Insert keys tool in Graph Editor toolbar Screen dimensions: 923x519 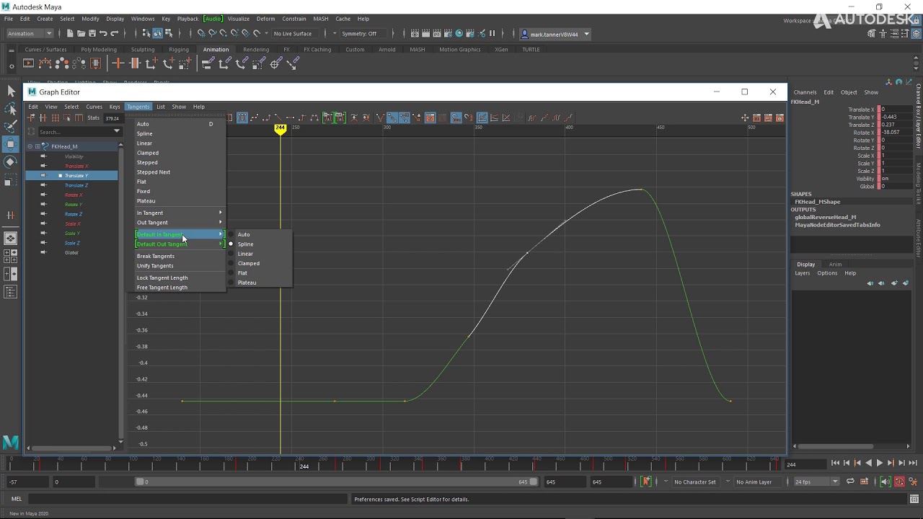tap(43, 118)
